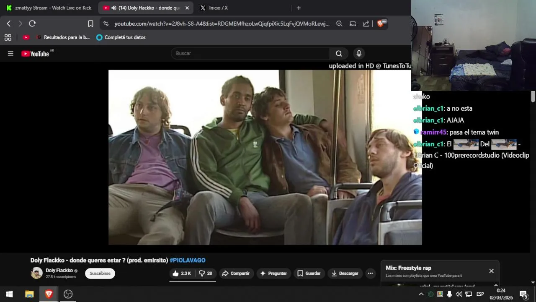Open the network status tray icon
Viewport: 536px width, 302px height.
tap(469, 294)
